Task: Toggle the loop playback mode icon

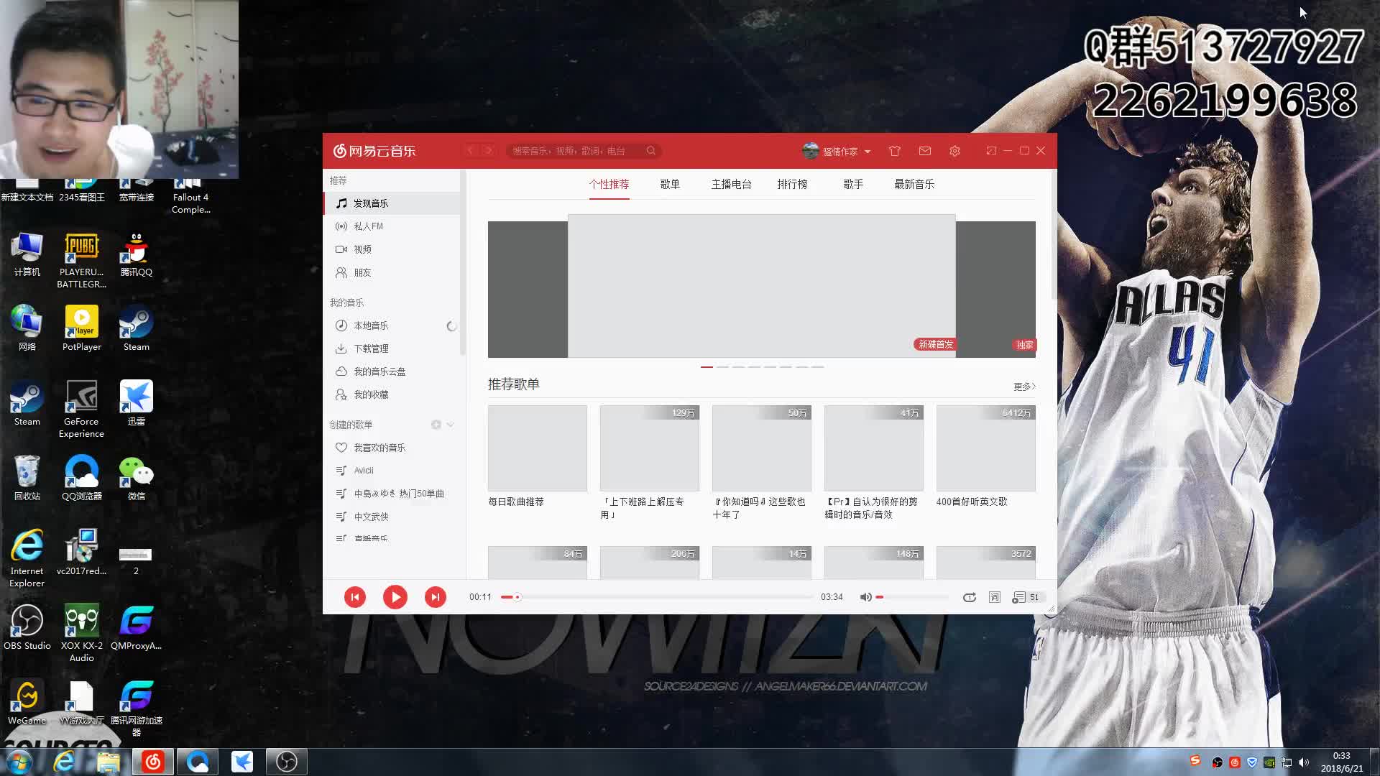Action: pyautogui.click(x=969, y=597)
